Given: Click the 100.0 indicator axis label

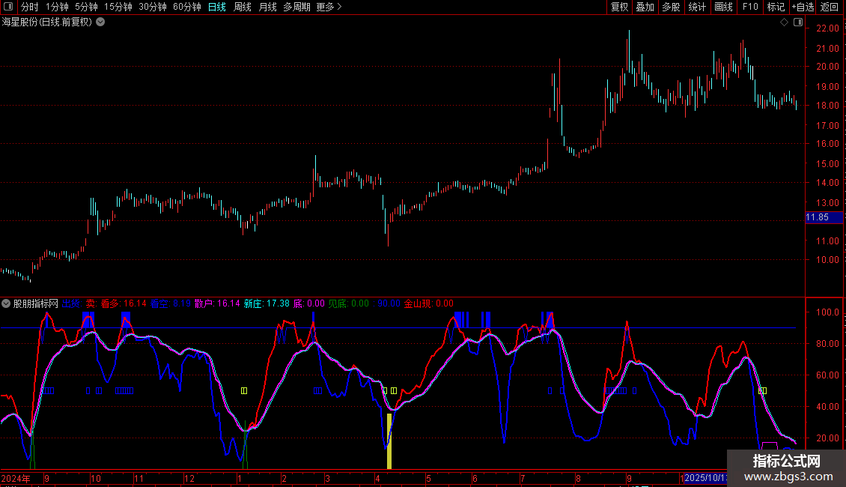Looking at the screenshot, I should 827,312.
